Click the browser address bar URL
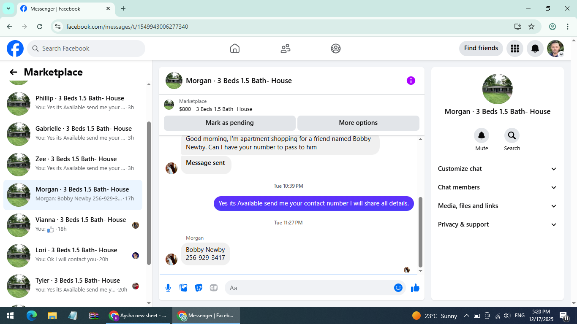 (127, 27)
